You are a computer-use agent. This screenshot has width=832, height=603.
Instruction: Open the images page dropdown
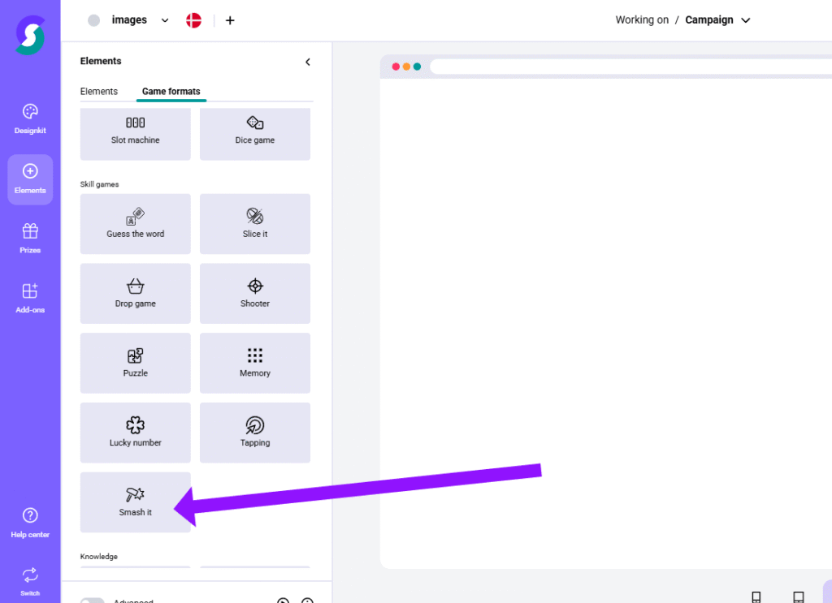click(x=165, y=19)
